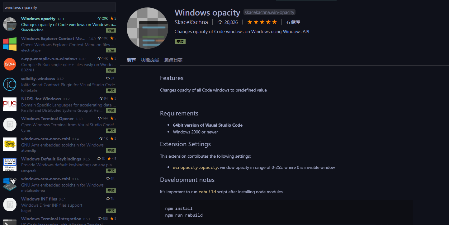
Task: Click the Windows Explorer Context Menu logo icon
Action: click(10, 44)
